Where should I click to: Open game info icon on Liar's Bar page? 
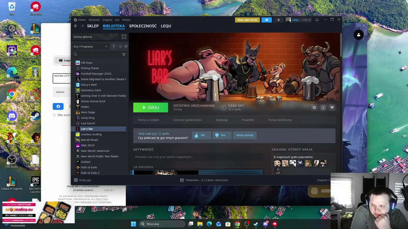click(x=323, y=108)
